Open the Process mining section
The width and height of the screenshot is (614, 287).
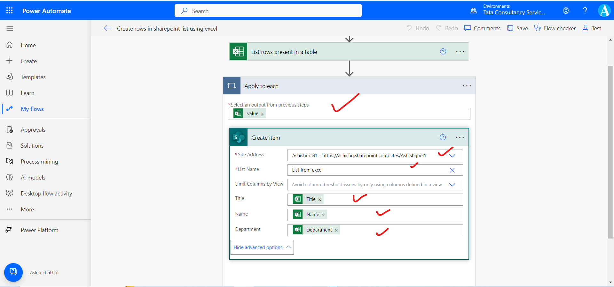(x=39, y=161)
